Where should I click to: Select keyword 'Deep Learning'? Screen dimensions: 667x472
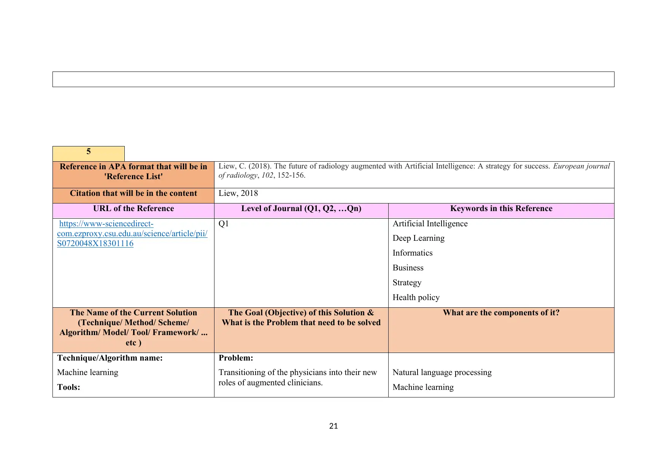tap(418, 238)
